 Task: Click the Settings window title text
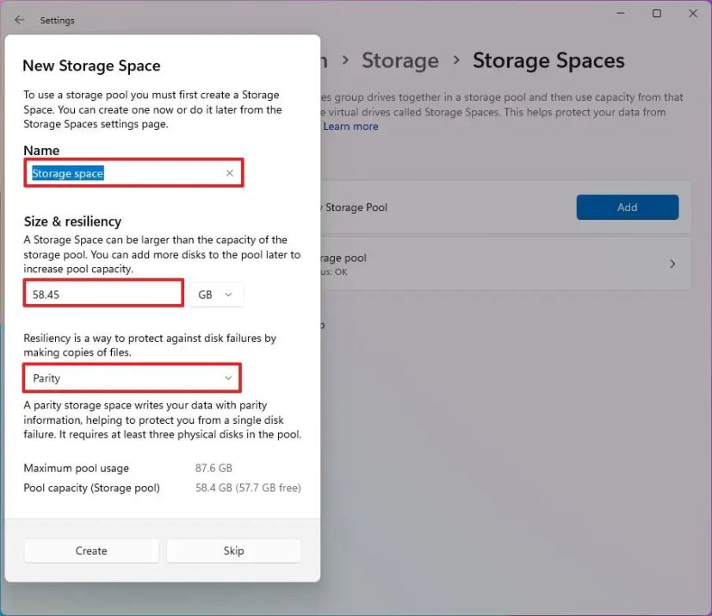57,20
